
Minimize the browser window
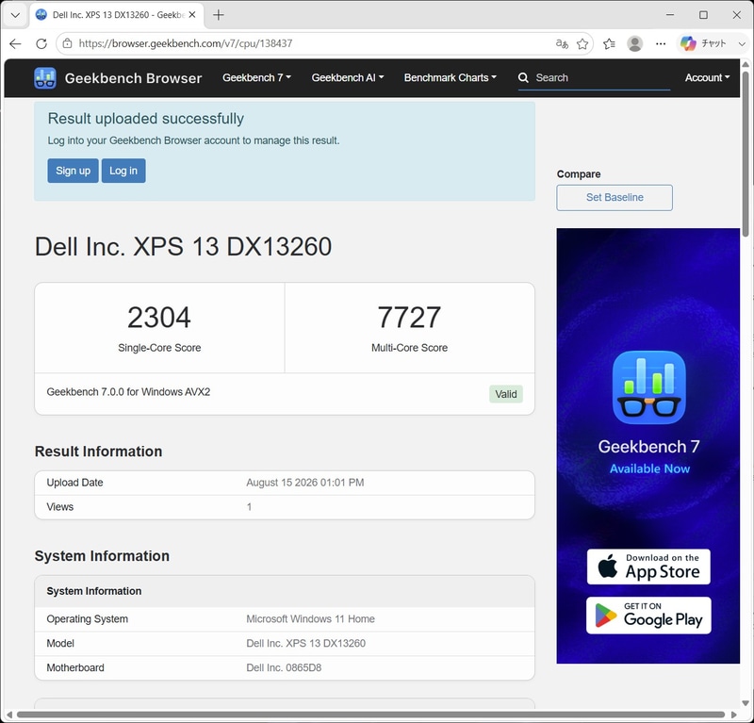click(670, 15)
